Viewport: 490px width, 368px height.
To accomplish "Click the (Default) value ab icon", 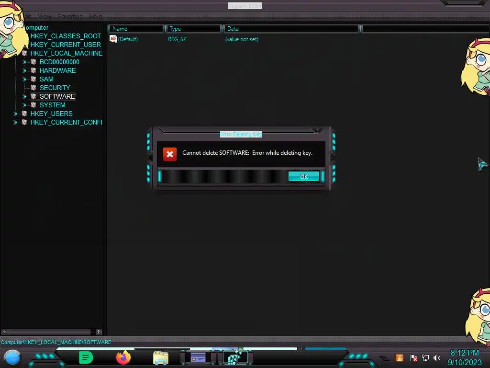I will [x=113, y=39].
